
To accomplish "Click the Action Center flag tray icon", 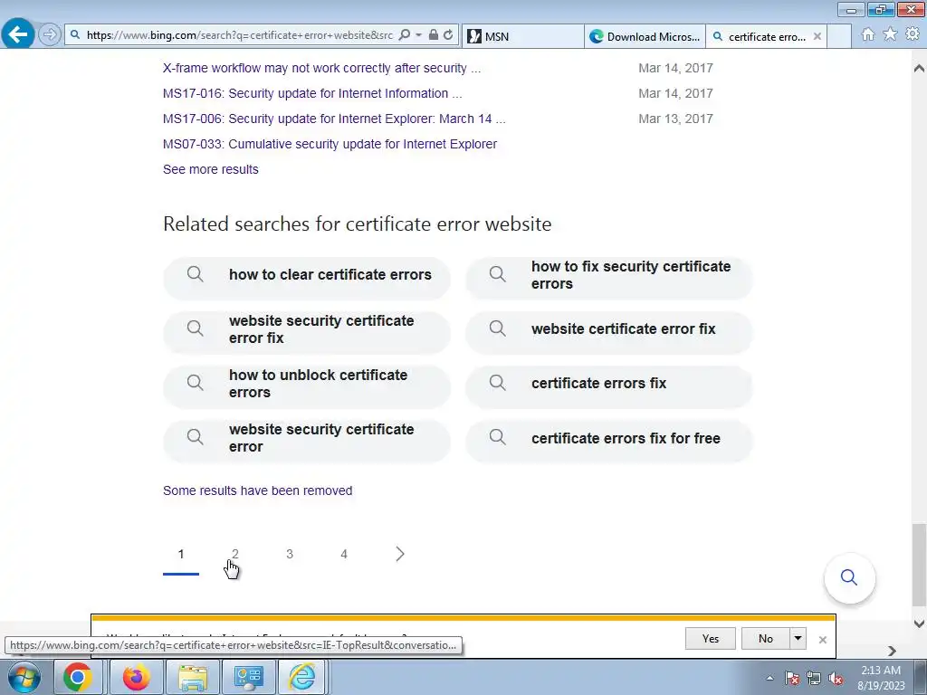I will pos(792,678).
